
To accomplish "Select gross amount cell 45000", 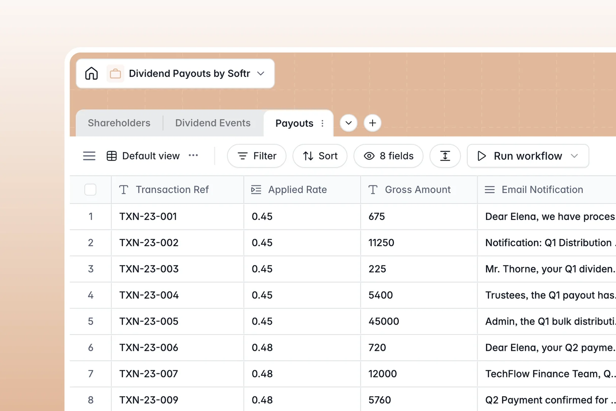I will (x=419, y=322).
